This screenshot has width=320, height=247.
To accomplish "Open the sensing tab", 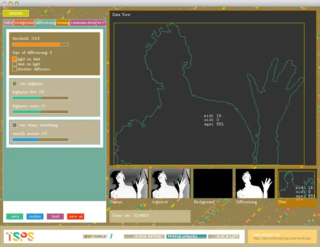I will (x=63, y=22).
